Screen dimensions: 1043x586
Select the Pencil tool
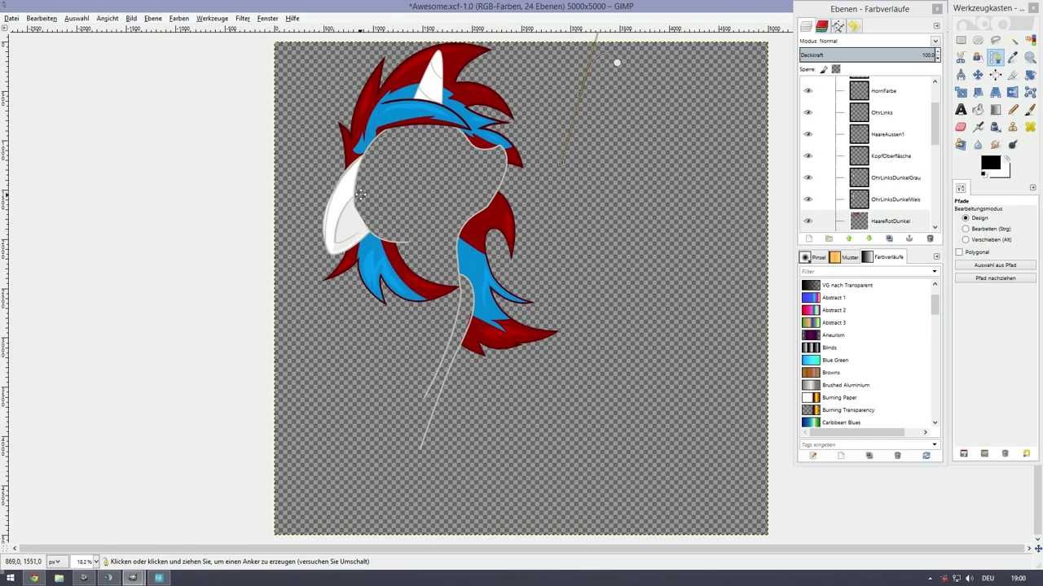1014,109
